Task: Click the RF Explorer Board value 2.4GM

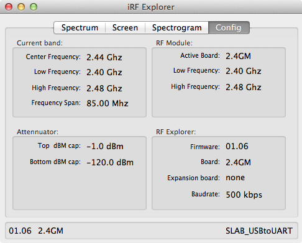Action: coord(238,162)
